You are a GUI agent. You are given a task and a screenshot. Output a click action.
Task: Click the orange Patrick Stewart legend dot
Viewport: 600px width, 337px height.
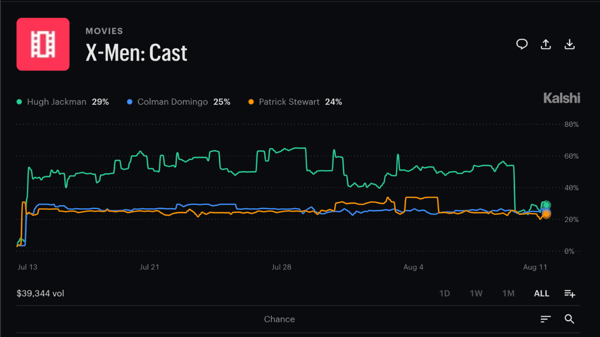[x=251, y=102]
